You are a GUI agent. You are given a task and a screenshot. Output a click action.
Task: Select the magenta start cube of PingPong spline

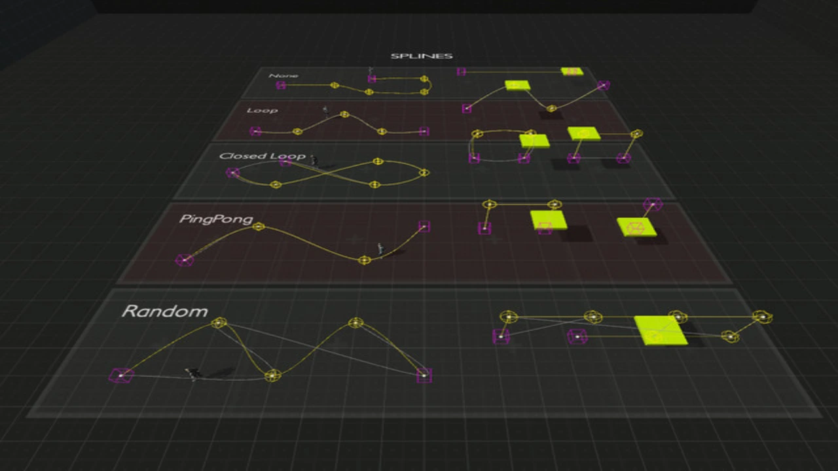point(185,260)
